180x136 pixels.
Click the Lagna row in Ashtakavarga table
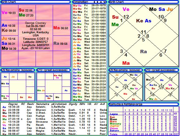[x=144, y=114]
